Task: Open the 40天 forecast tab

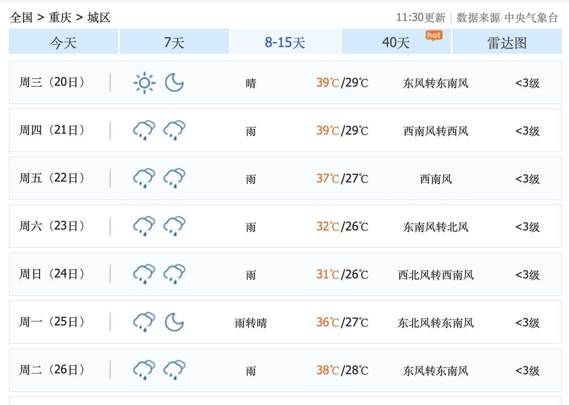Action: coord(396,42)
